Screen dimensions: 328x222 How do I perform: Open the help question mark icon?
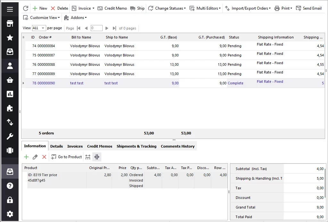(10, 186)
